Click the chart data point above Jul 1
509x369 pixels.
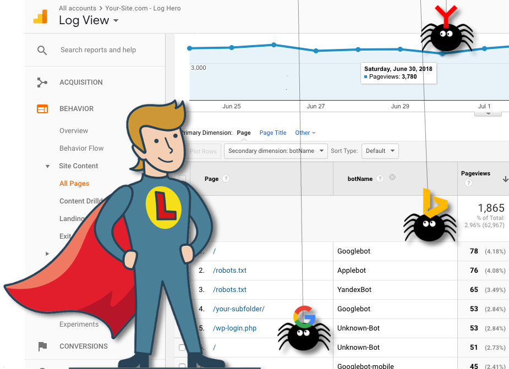pyautogui.click(x=484, y=48)
